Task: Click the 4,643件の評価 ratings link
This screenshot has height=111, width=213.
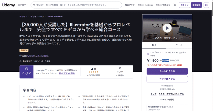Action: point(94,75)
